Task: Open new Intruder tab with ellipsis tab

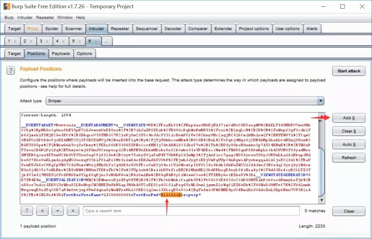Action: pyautogui.click(x=107, y=41)
